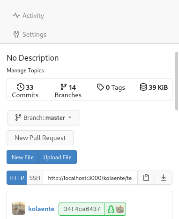Click the page vertical scrollbar

[x=177, y=81]
